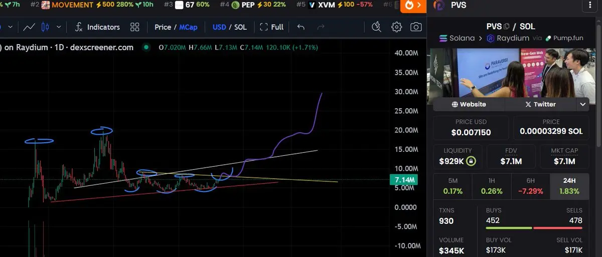Click the chart title 'on Raydium · 1D · dexscreener.com'
The height and width of the screenshot is (257, 602).
(x=69, y=48)
